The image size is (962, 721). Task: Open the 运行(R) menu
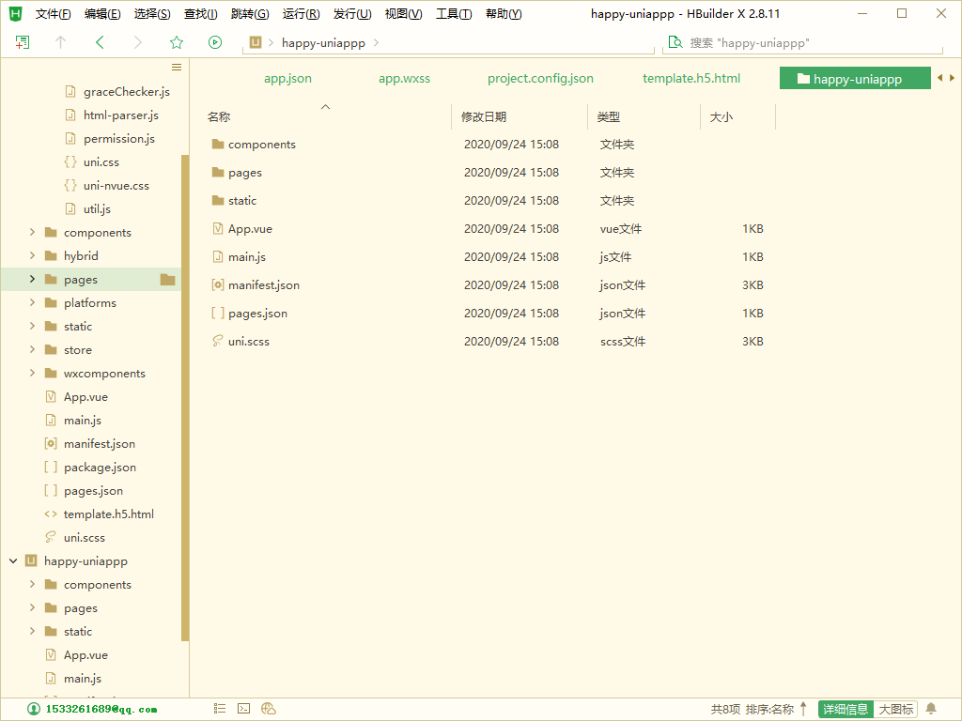pos(301,14)
